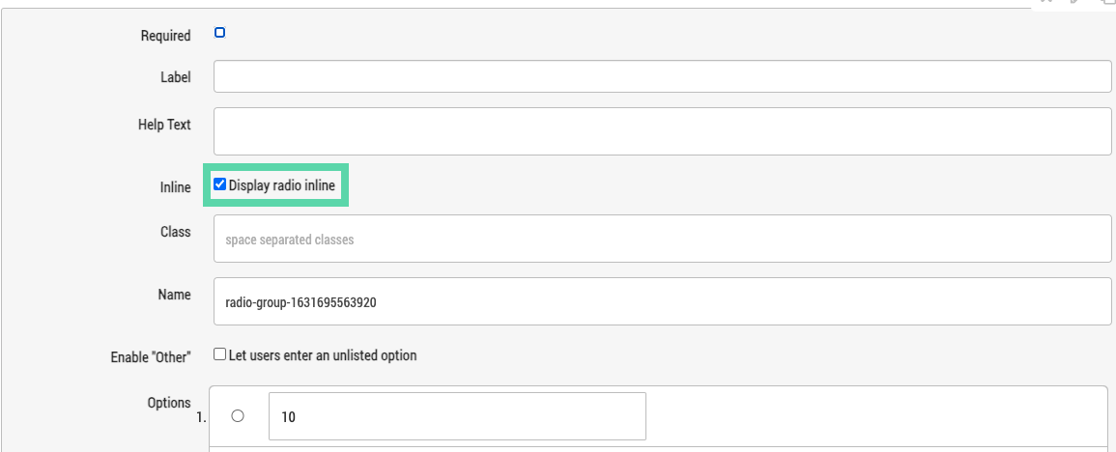Click the Class row label
Screen dimensions: 1116x452
[176, 232]
